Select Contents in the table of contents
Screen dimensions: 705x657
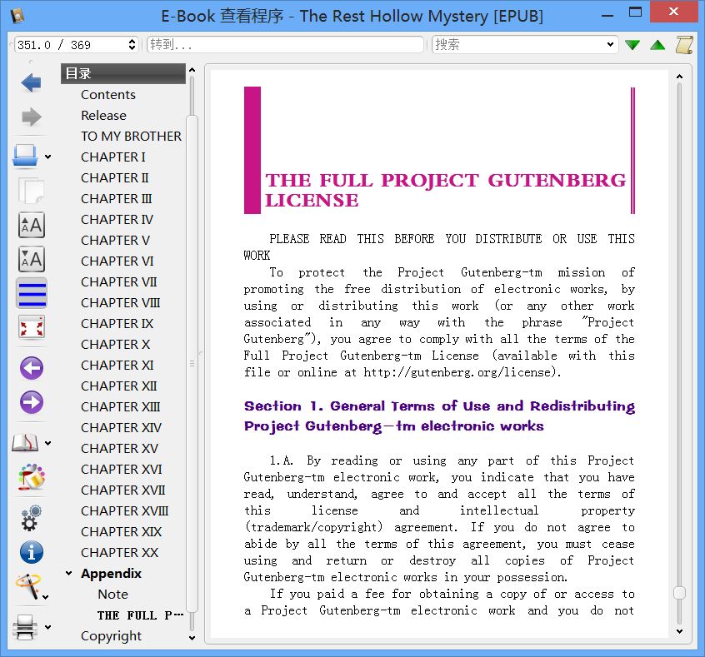(x=107, y=95)
